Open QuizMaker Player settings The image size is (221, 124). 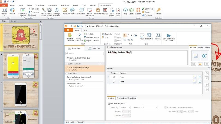(142, 36)
